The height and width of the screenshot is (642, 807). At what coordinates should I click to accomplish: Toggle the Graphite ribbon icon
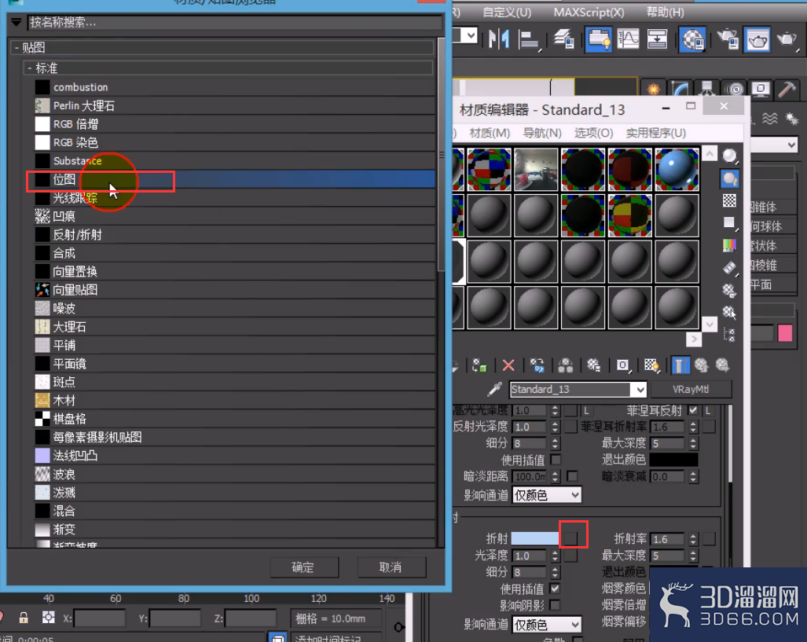(x=599, y=39)
